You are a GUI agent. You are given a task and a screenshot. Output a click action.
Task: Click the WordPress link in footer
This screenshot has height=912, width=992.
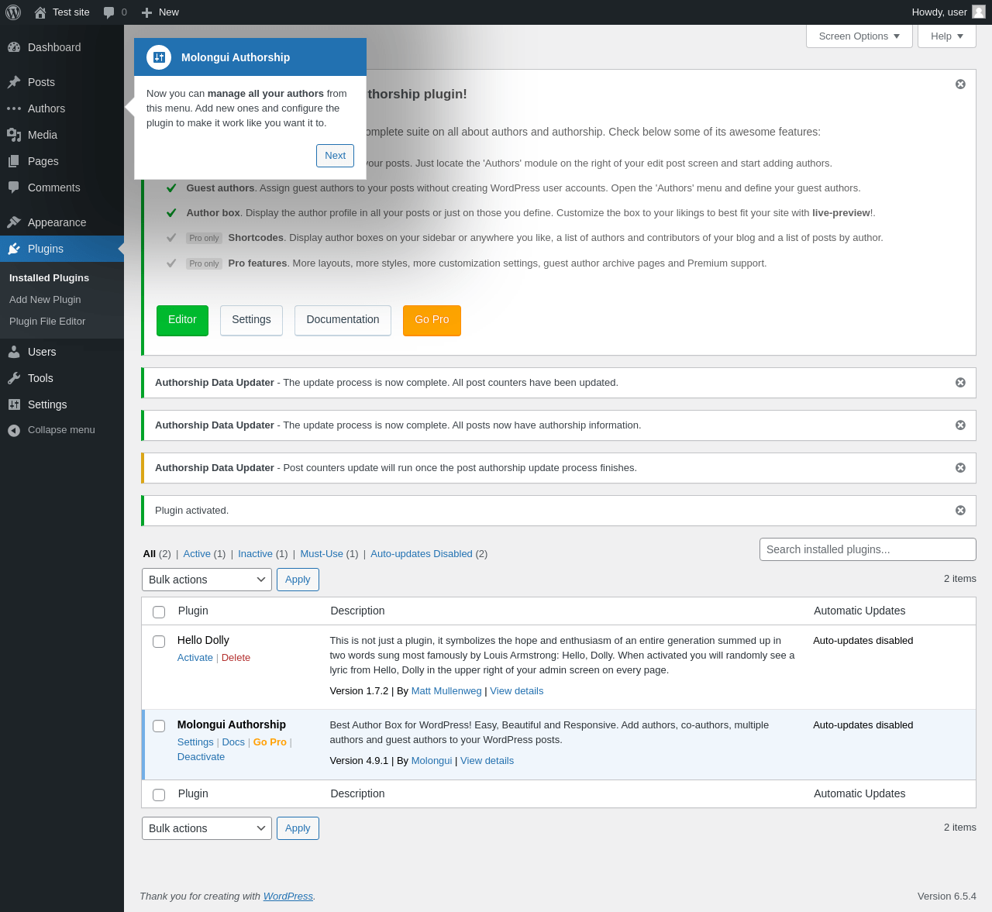288,897
